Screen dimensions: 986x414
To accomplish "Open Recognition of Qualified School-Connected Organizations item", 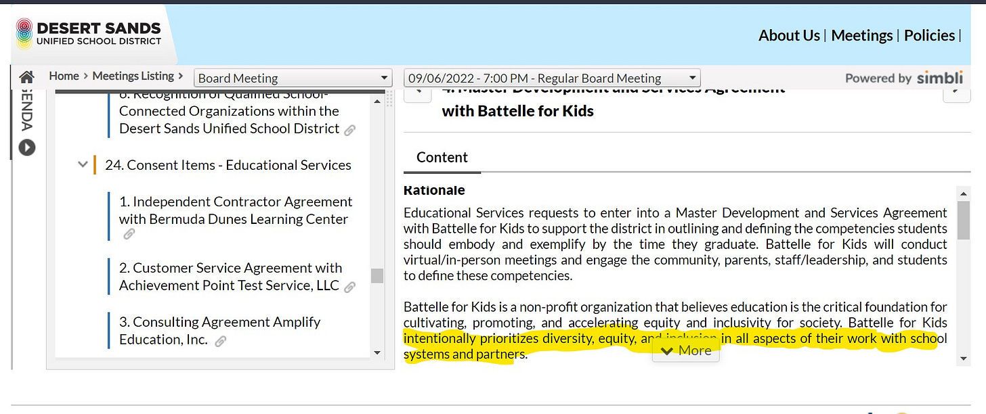I will click(x=229, y=112).
